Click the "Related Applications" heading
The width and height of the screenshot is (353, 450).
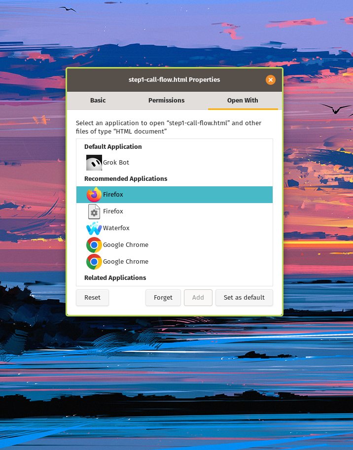coord(115,278)
